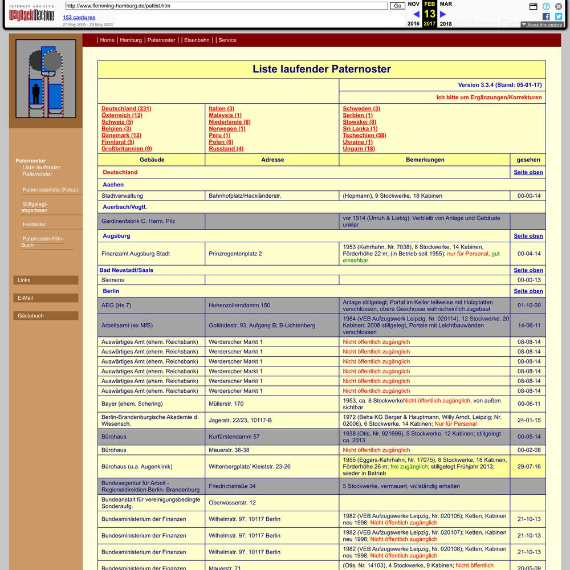Screen dimensions: 570x570
Task: Open the Hamburg menu item
Action: pyautogui.click(x=131, y=40)
